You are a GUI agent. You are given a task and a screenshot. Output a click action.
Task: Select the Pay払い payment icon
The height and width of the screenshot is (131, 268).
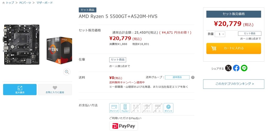[x=125, y=108]
